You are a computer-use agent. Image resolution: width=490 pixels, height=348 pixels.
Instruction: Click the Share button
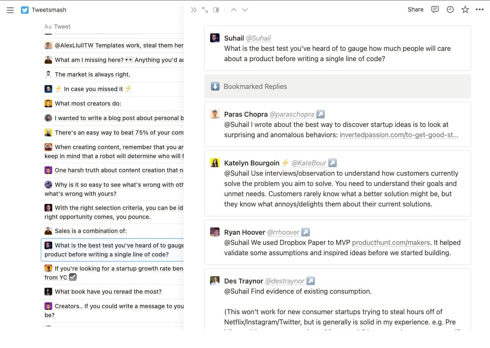click(415, 9)
